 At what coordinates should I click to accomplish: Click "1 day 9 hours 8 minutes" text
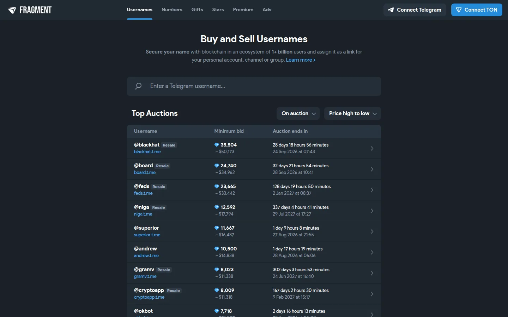296,228
